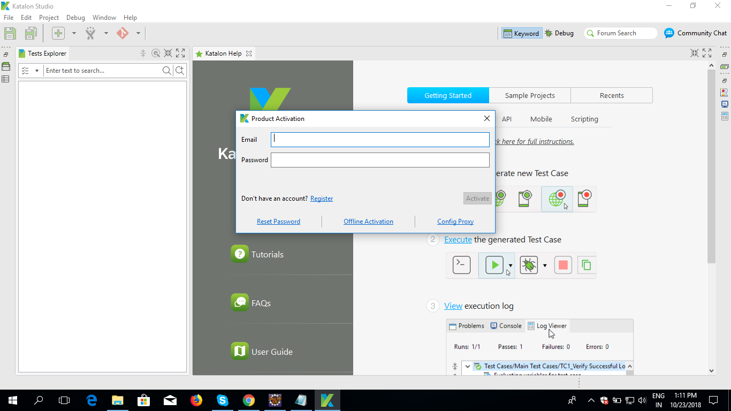Image resolution: width=731 pixels, height=411 pixels.
Task: Click the View link in step 3
Action: point(453,306)
